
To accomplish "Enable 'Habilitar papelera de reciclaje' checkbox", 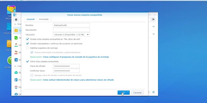I will [27, 48].
